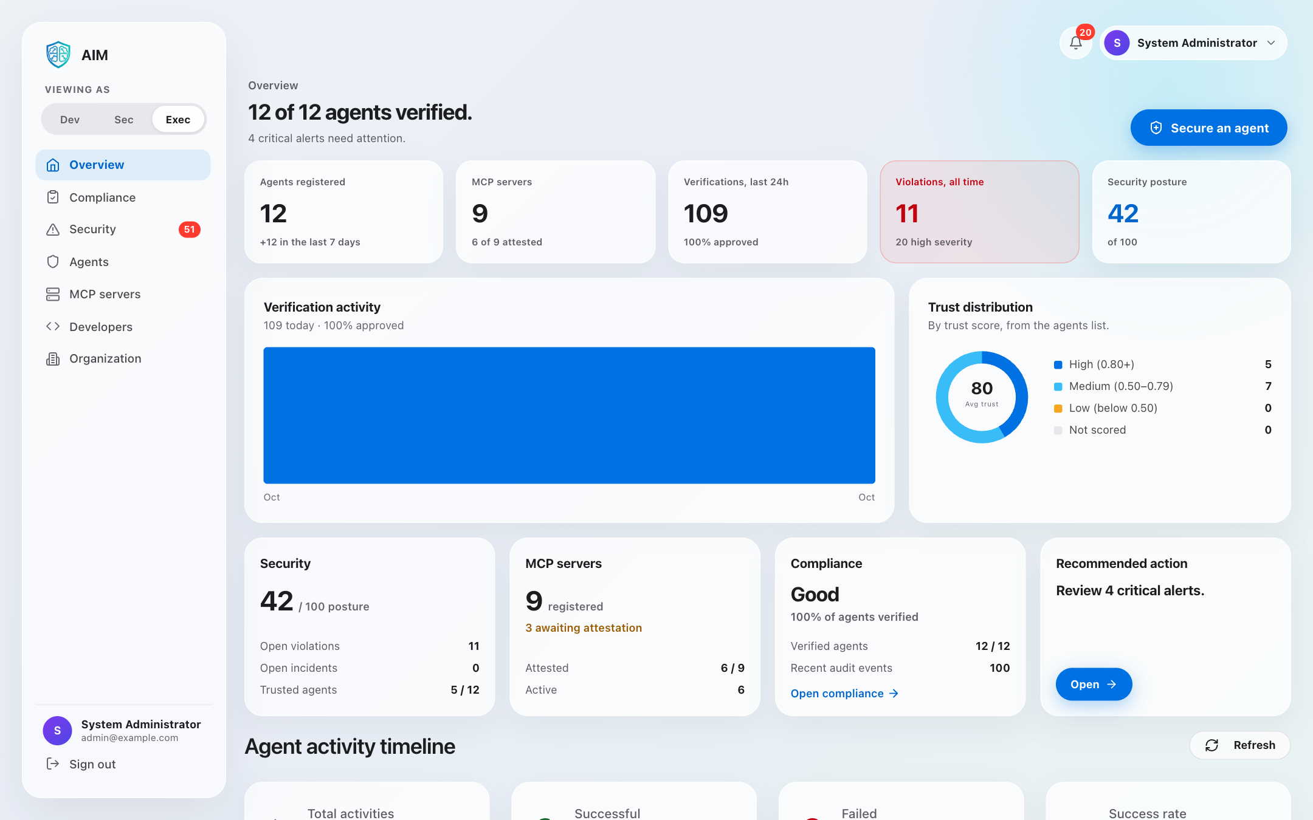Viewport: 1313px width, 820px height.
Task: Click the sidebar bottom user avatar S
Action: coord(57,730)
